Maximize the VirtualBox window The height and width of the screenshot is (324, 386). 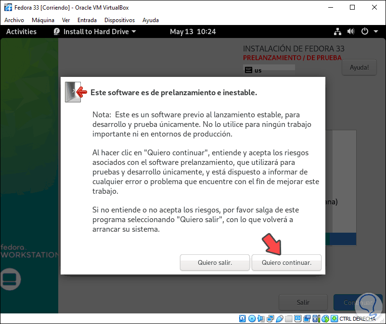352,7
